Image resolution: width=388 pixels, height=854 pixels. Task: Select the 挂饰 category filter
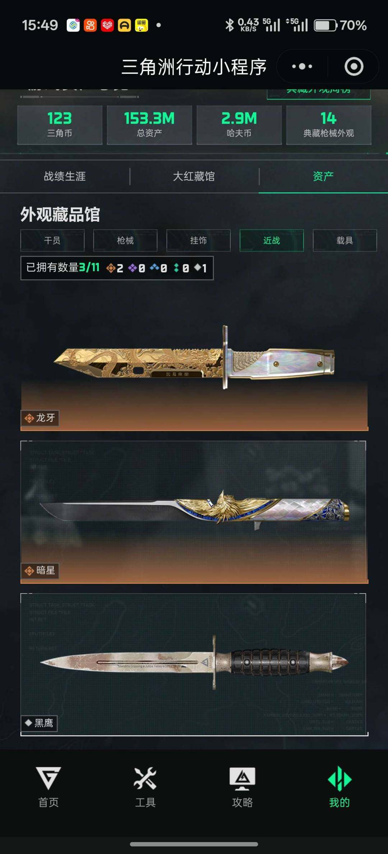coord(198,240)
